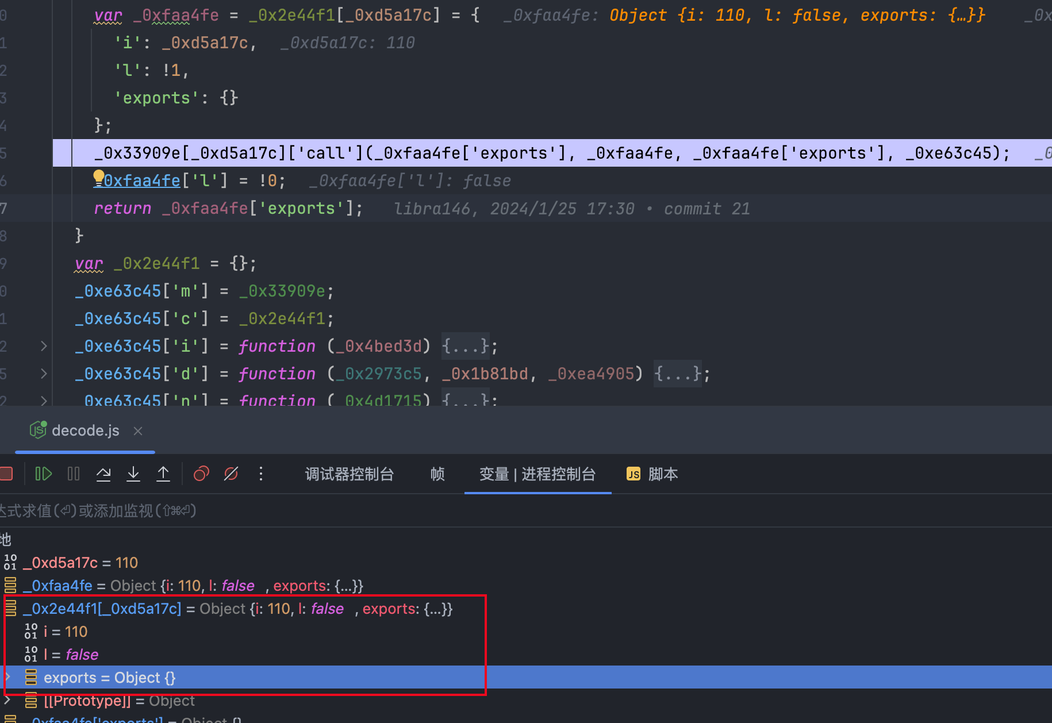Viewport: 1052px width, 723px height.
Task: Stop the debug session
Action: click(x=6, y=474)
